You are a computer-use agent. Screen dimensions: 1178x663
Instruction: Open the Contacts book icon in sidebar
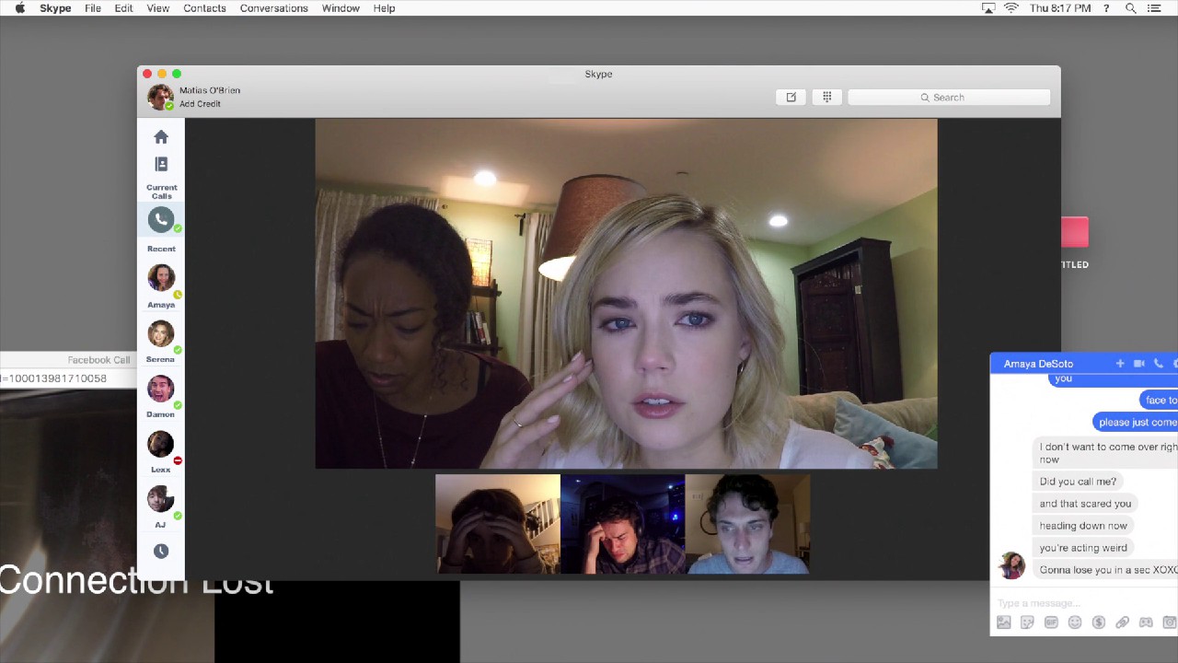coord(161,164)
